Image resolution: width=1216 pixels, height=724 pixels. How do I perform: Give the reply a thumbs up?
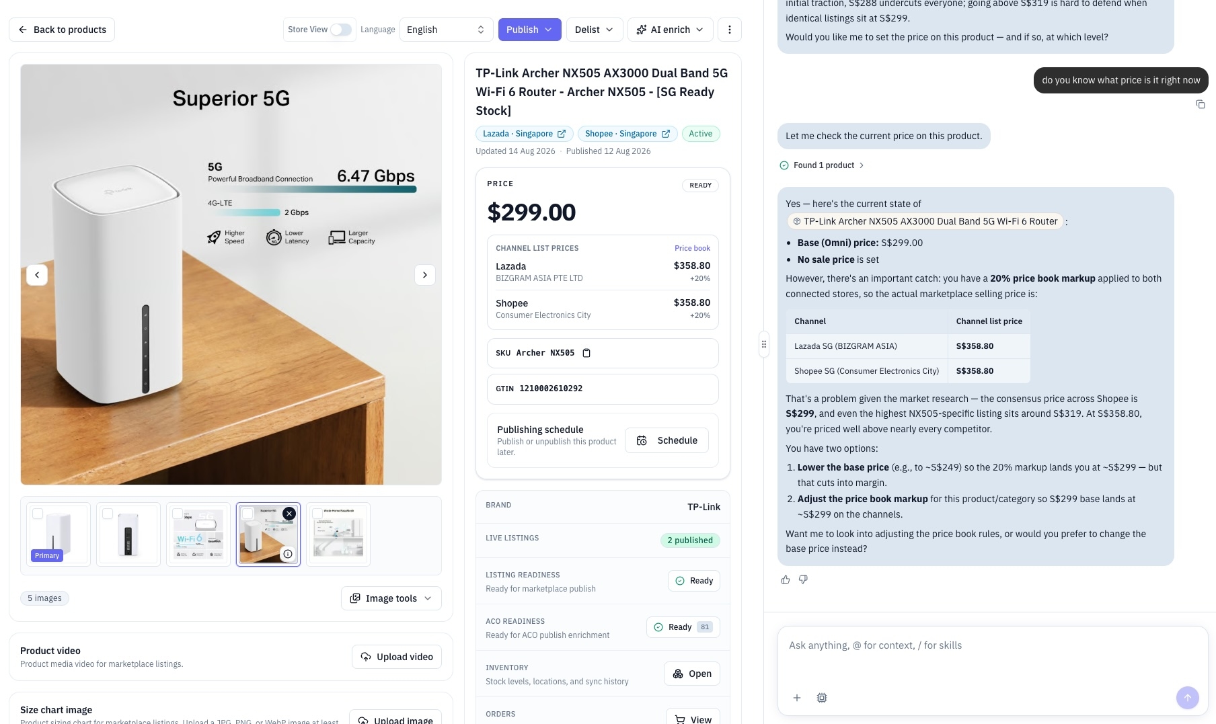(786, 579)
